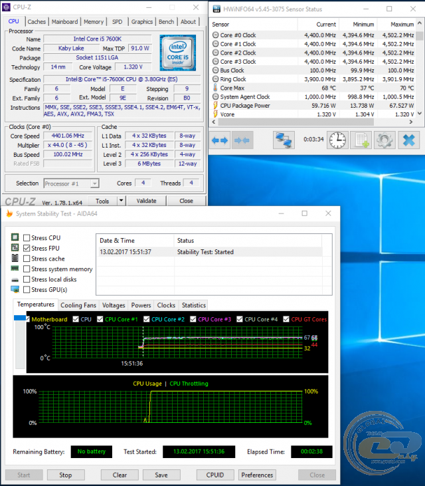The height and width of the screenshot is (486, 425).
Task: Toggle Motherboard graph checkbox
Action: pyautogui.click(x=28, y=319)
